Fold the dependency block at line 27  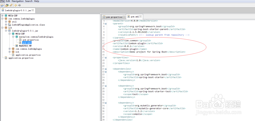click(106, 86)
